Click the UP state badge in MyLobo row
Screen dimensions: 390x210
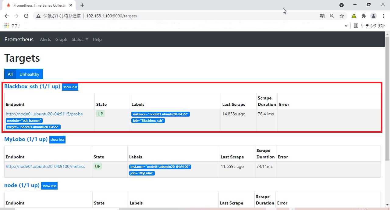(x=98, y=166)
